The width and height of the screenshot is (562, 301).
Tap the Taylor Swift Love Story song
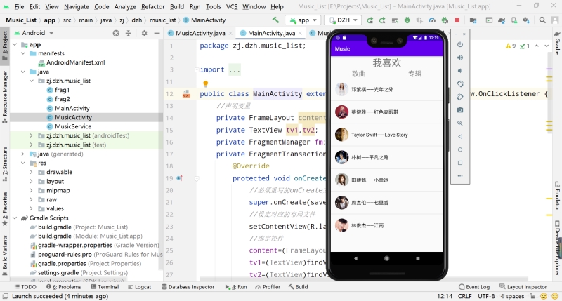point(388,135)
